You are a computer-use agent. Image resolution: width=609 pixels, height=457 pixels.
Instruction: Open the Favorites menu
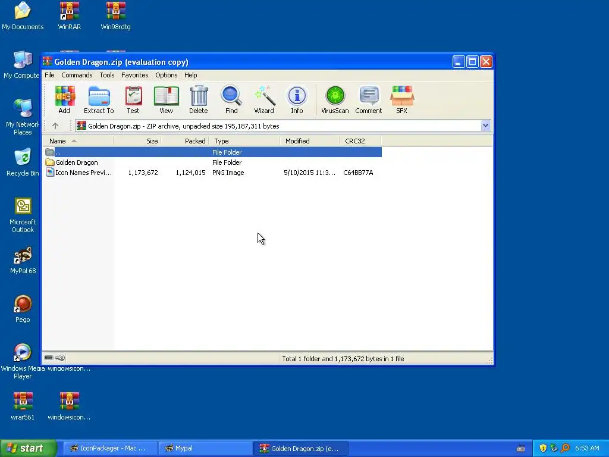pos(135,75)
